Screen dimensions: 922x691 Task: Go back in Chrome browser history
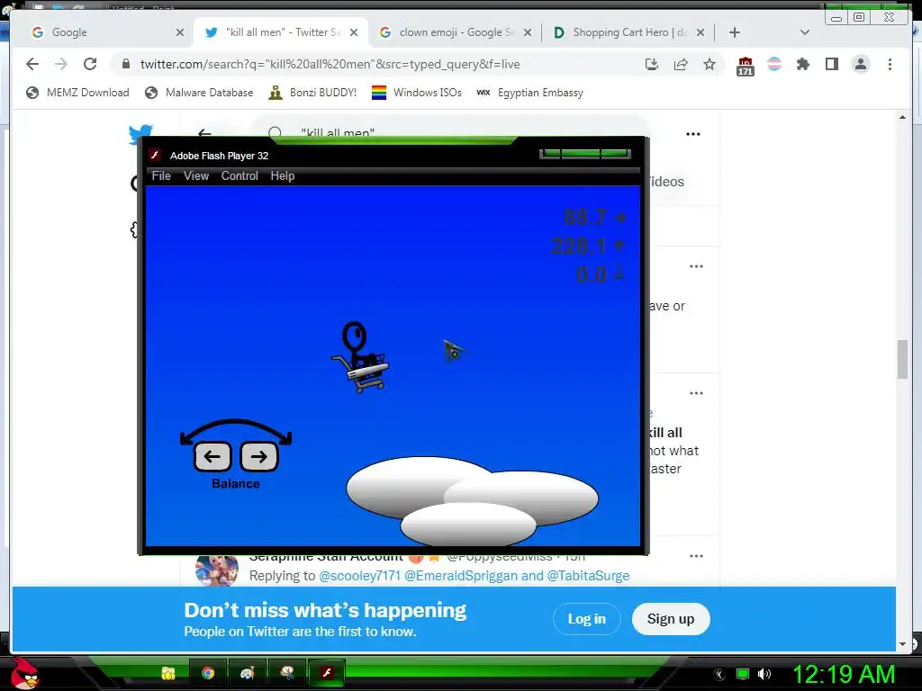(32, 64)
